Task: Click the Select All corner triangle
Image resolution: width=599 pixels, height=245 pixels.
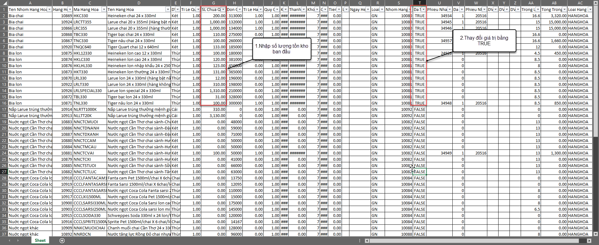Action: 4,3
